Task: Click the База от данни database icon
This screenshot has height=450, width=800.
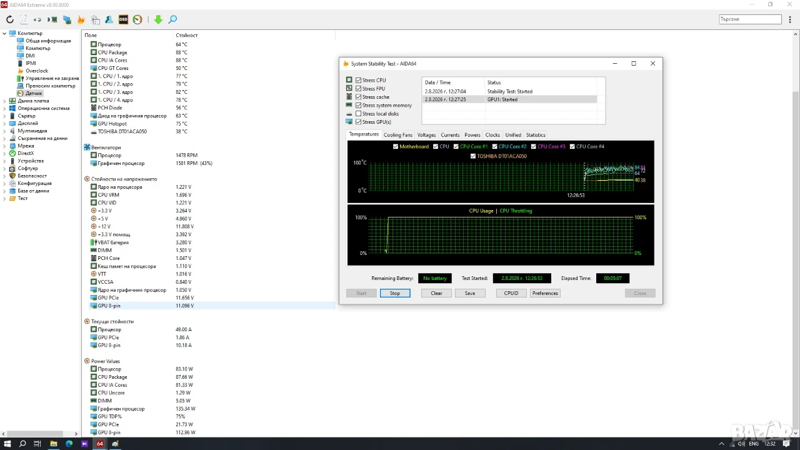Action: point(12,191)
